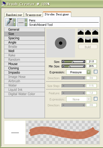103x148 pixels.
Task: Select the dull dome brush tip profile
Action: 81,39
